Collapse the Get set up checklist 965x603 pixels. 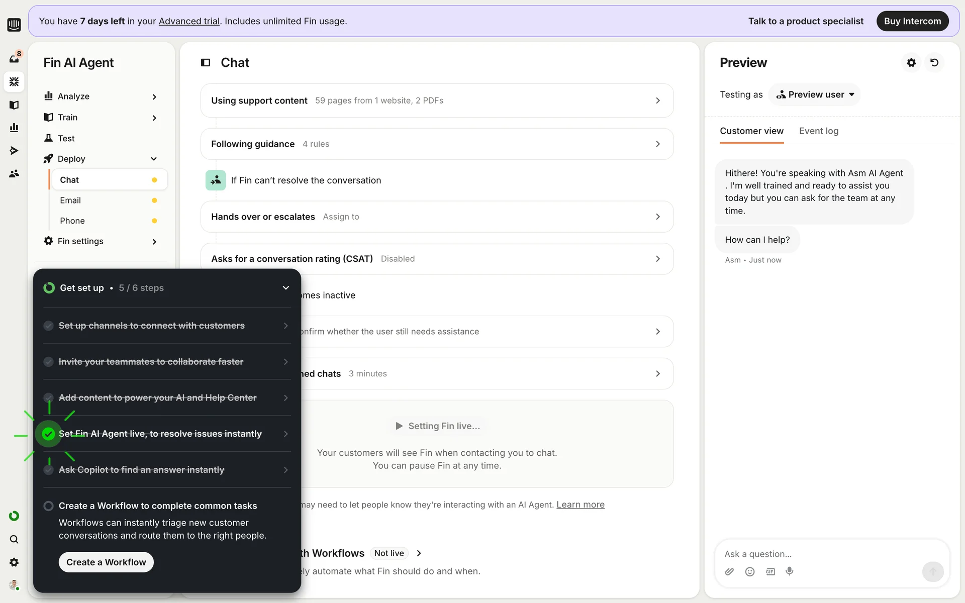285,288
